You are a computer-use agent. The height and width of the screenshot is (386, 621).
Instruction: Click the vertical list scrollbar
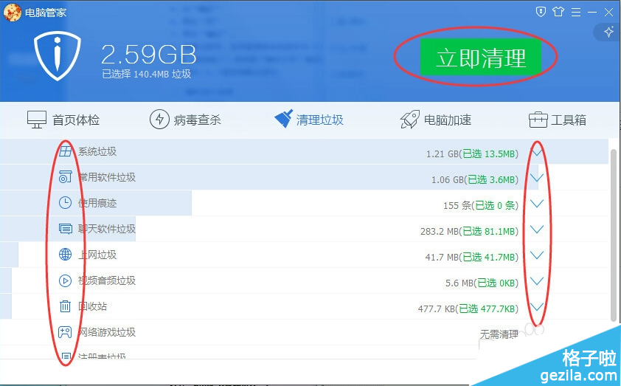pyautogui.click(x=614, y=235)
